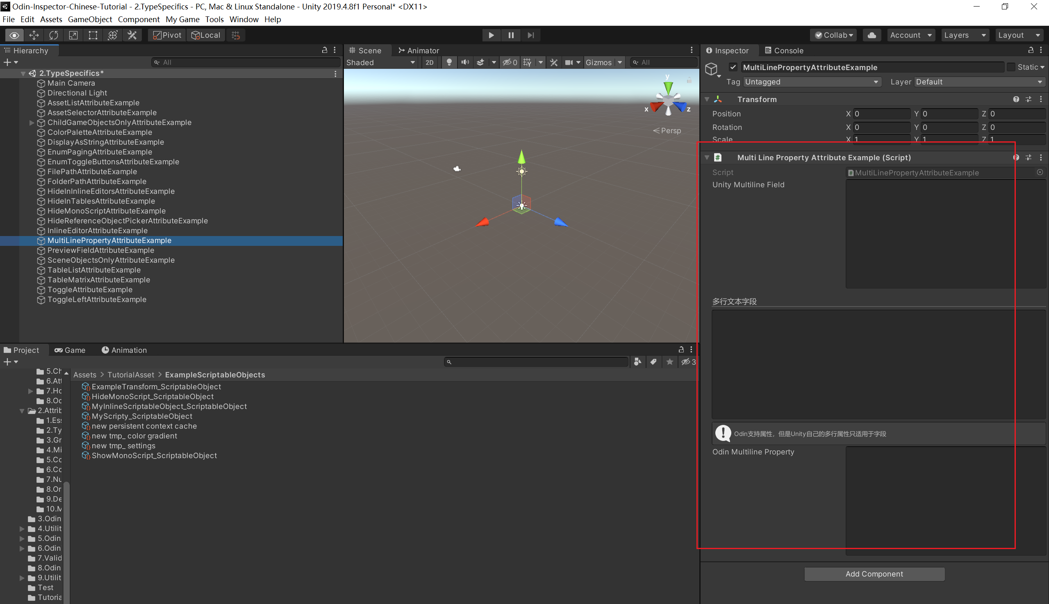Click Add Component button
The height and width of the screenshot is (604, 1049).
click(874, 574)
